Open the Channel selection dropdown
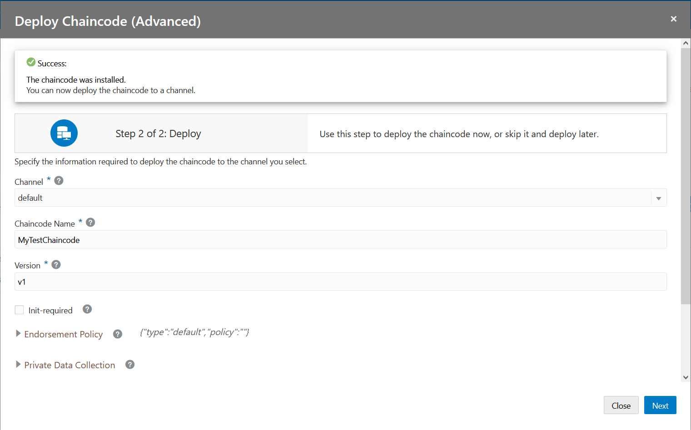The image size is (691, 430). click(658, 198)
